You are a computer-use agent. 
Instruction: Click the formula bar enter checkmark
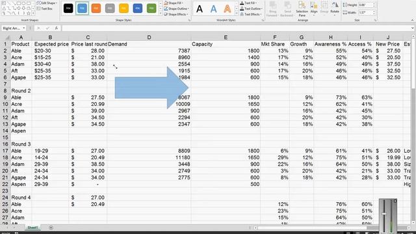pyautogui.click(x=47, y=28)
